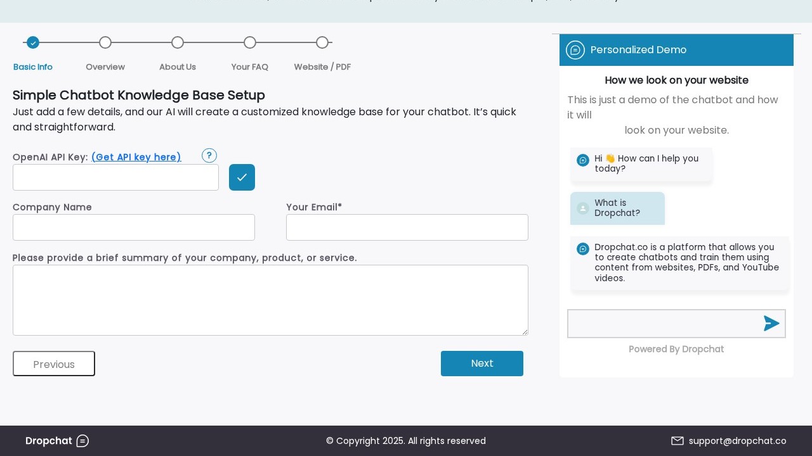Select the Your FAQ step circle
The image size is (812, 456).
click(x=250, y=42)
